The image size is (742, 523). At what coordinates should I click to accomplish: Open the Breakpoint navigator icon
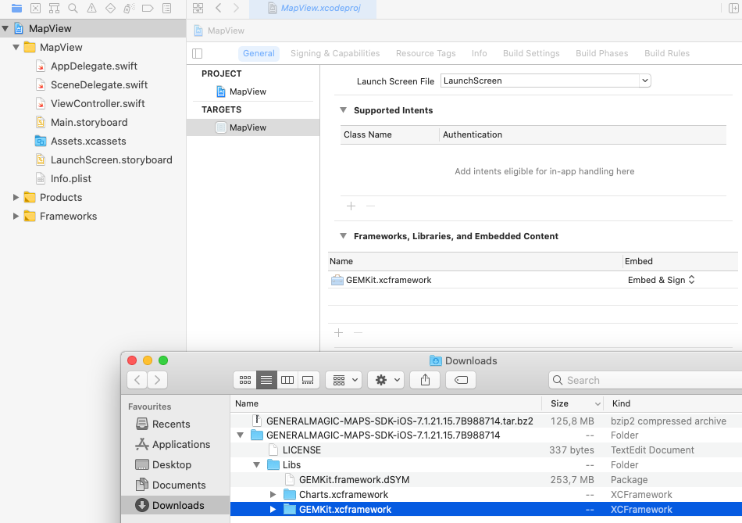click(148, 8)
